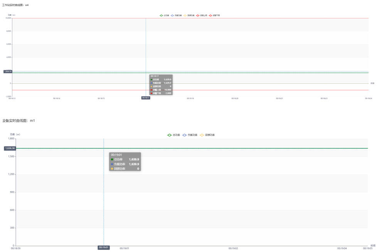
Task: Click the 1,800 y-axis label in m1 chart
Action: point(11,139)
